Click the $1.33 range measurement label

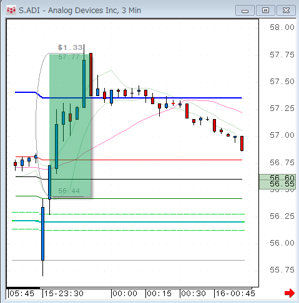(71, 47)
